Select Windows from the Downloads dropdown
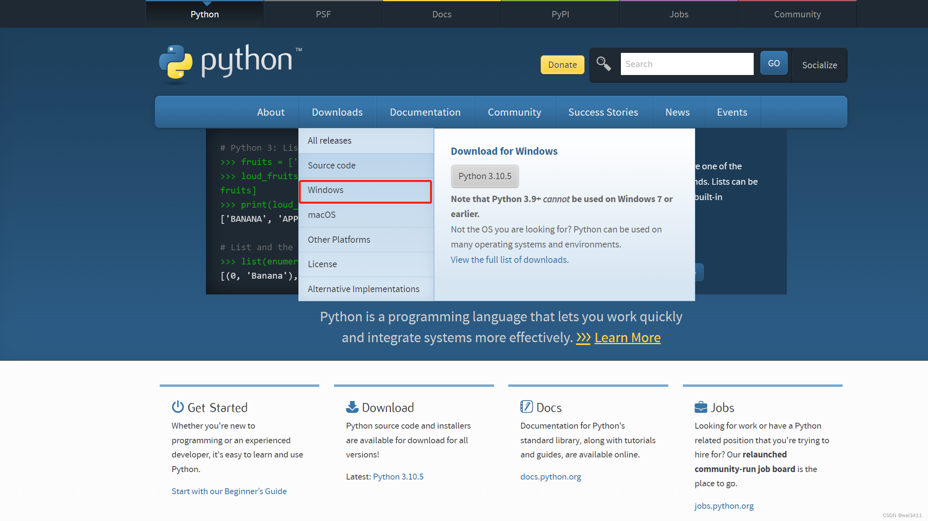The height and width of the screenshot is (521, 928). point(366,189)
